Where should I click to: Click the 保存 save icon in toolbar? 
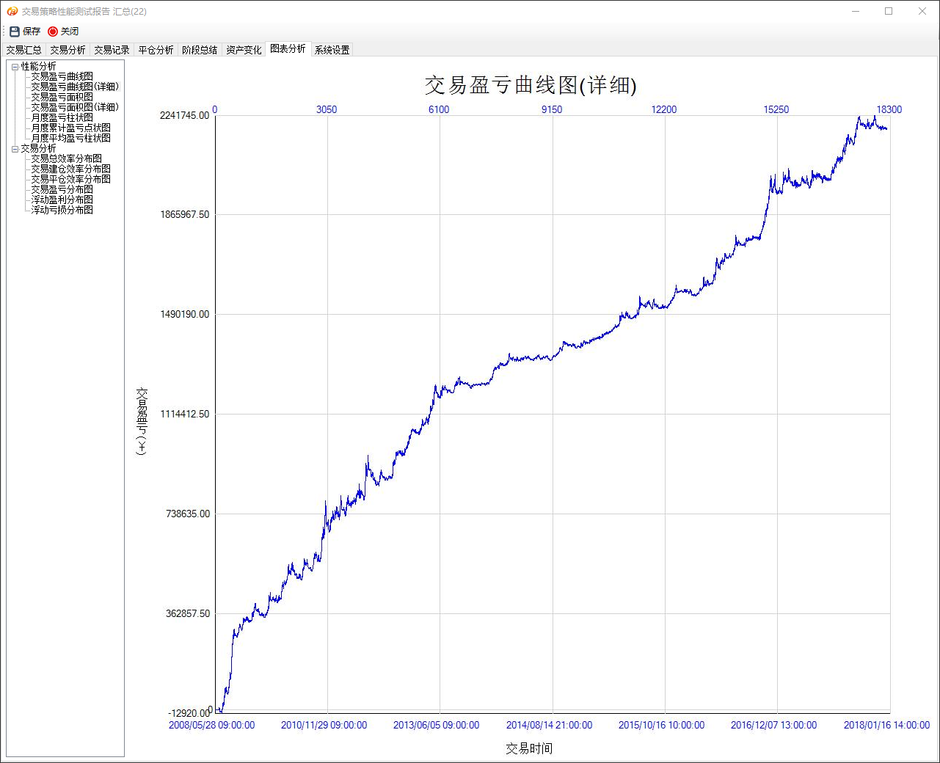click(x=15, y=32)
